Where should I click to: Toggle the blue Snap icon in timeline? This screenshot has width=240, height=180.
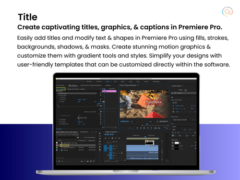tap(109, 138)
